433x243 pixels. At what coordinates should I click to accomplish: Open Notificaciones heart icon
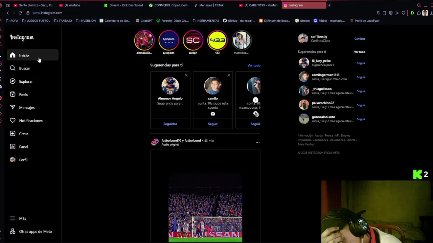pyautogui.click(x=13, y=120)
